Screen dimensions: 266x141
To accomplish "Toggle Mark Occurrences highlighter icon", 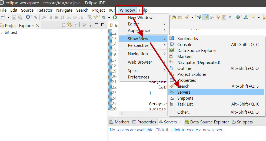I will (x=205, y=17).
